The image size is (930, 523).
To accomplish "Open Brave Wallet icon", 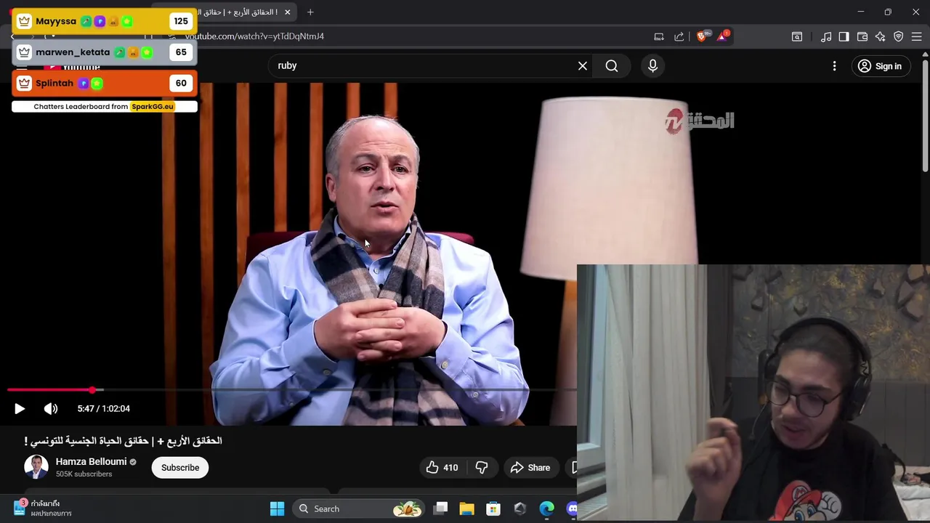I will click(x=862, y=36).
